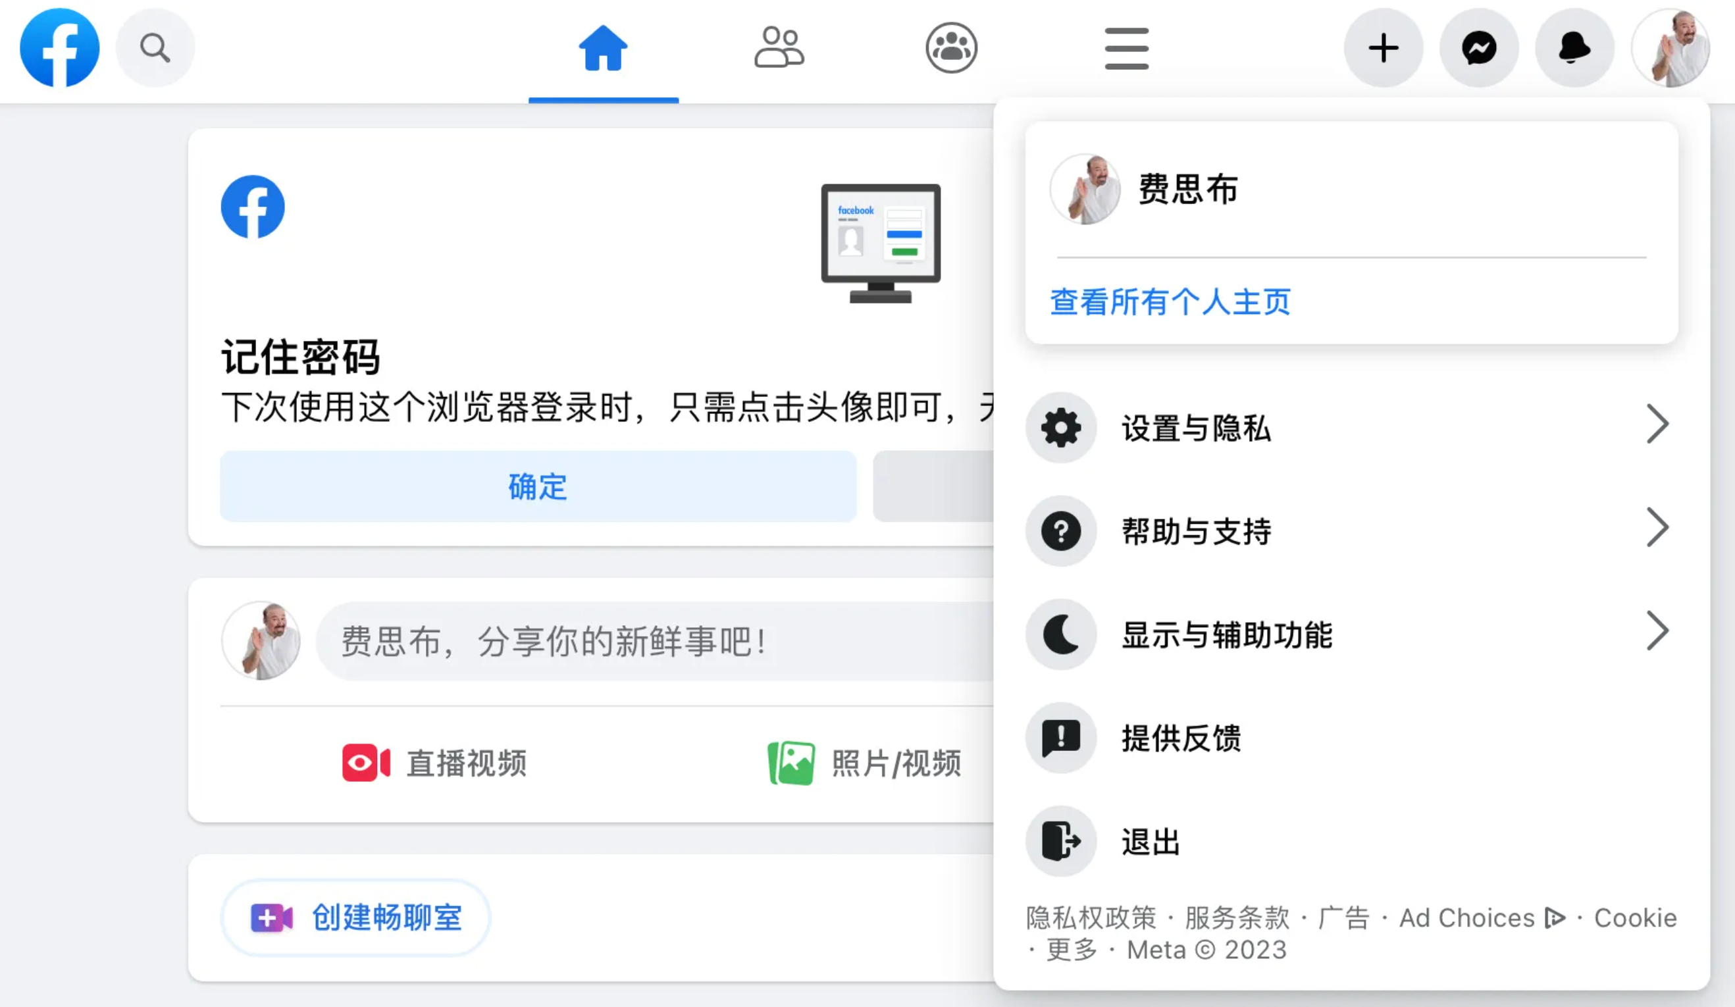Viewport: 1735px width, 1007px height.
Task: Add 照片/视频 to a post
Action: 864,763
